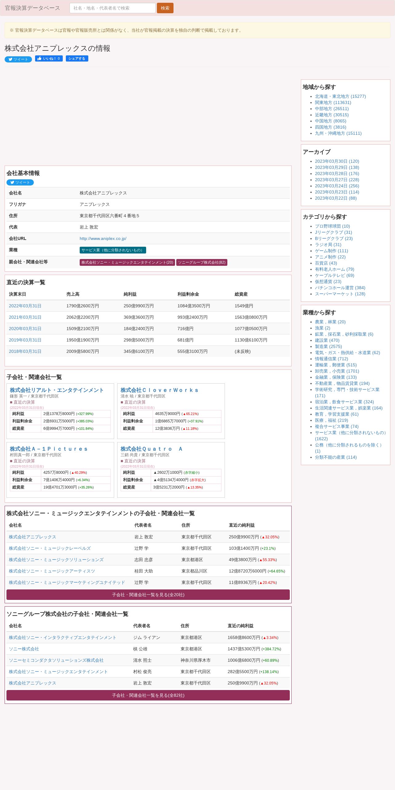View all 20 subsidiaries button
This screenshot has height=790, width=395.
click(148, 595)
